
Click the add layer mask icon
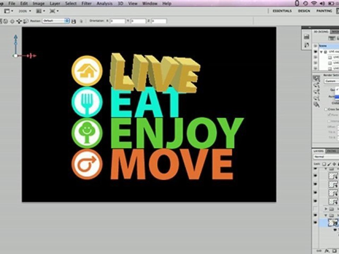pyautogui.click(x=335, y=251)
